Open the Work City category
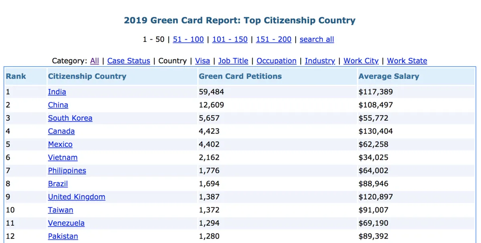The height and width of the screenshot is (243, 481). tap(361, 61)
